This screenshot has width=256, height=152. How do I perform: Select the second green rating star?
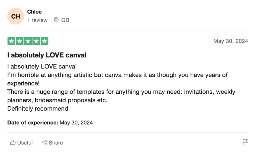coord(19,41)
